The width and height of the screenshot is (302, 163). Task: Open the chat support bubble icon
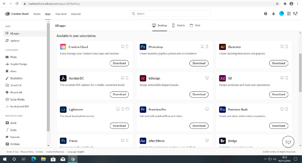tap(288, 142)
